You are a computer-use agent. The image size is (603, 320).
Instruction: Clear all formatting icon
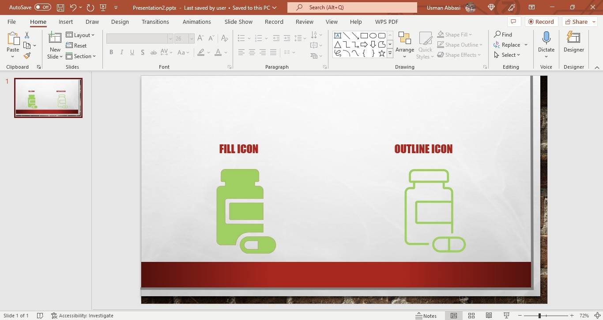[x=224, y=38]
